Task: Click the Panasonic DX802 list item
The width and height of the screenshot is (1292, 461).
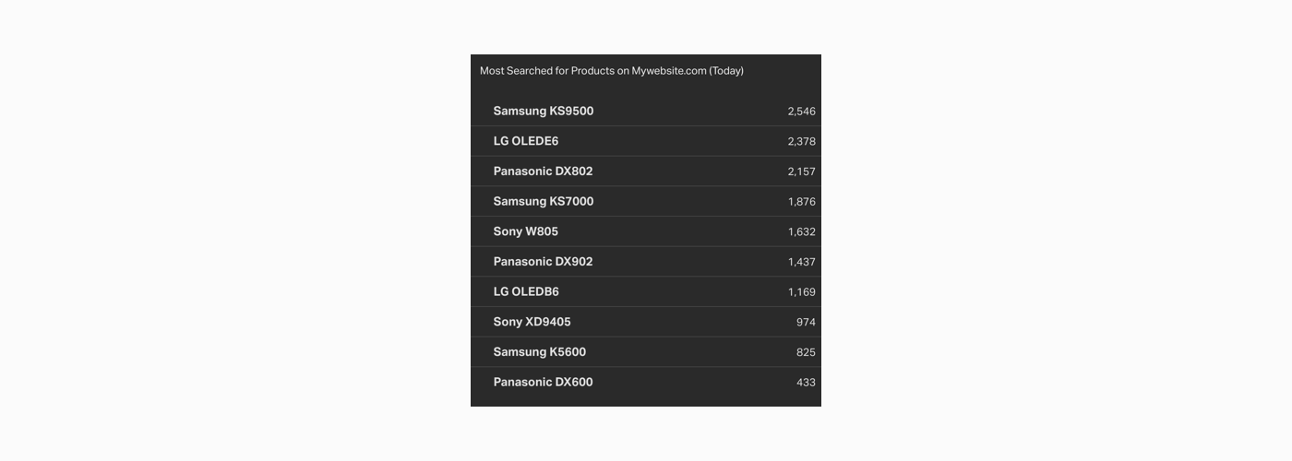Action: point(646,171)
